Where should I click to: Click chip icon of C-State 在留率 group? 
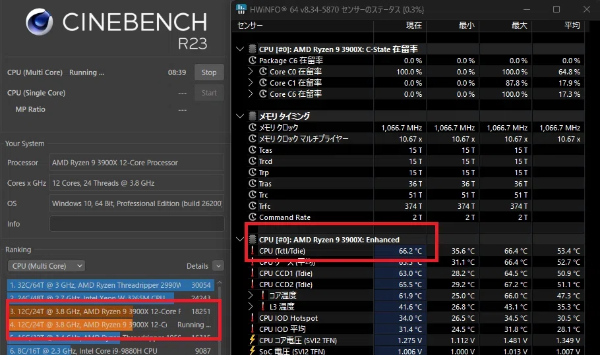252,49
